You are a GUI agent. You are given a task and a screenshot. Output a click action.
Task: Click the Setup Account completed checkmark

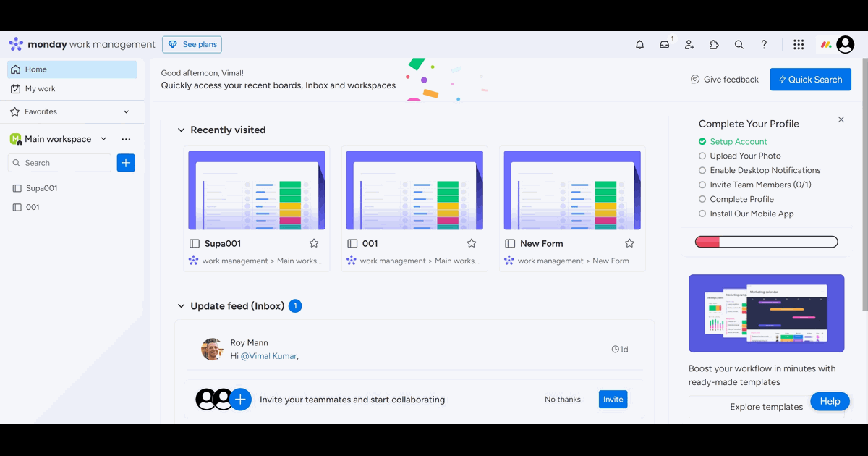[x=702, y=142]
